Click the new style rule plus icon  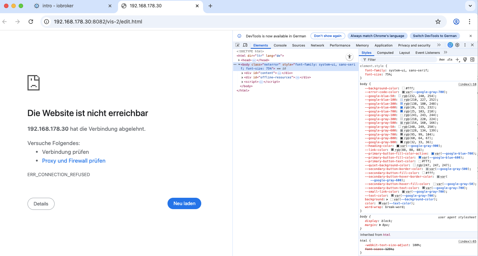point(457,59)
